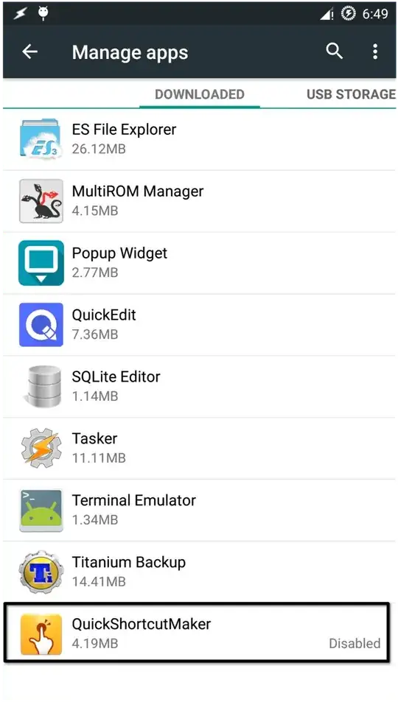Screen dimensions: 398x702
Task: Tap the Popup Widget icon
Action: 41,263
